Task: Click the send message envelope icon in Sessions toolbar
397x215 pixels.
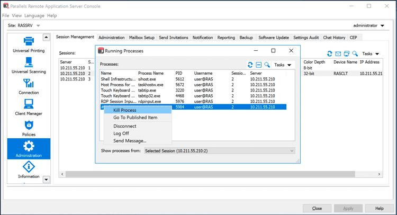Action: [338, 53]
